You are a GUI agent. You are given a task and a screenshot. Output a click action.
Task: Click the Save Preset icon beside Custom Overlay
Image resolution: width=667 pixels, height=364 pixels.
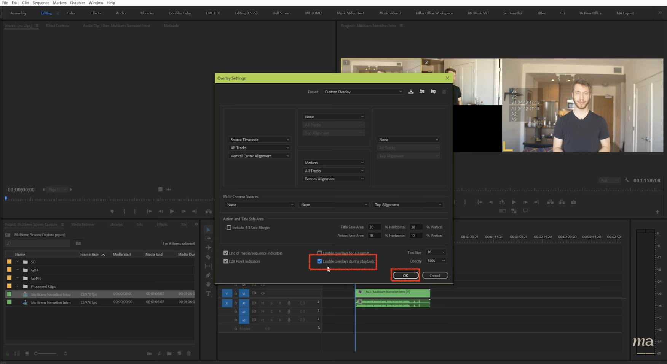411,92
